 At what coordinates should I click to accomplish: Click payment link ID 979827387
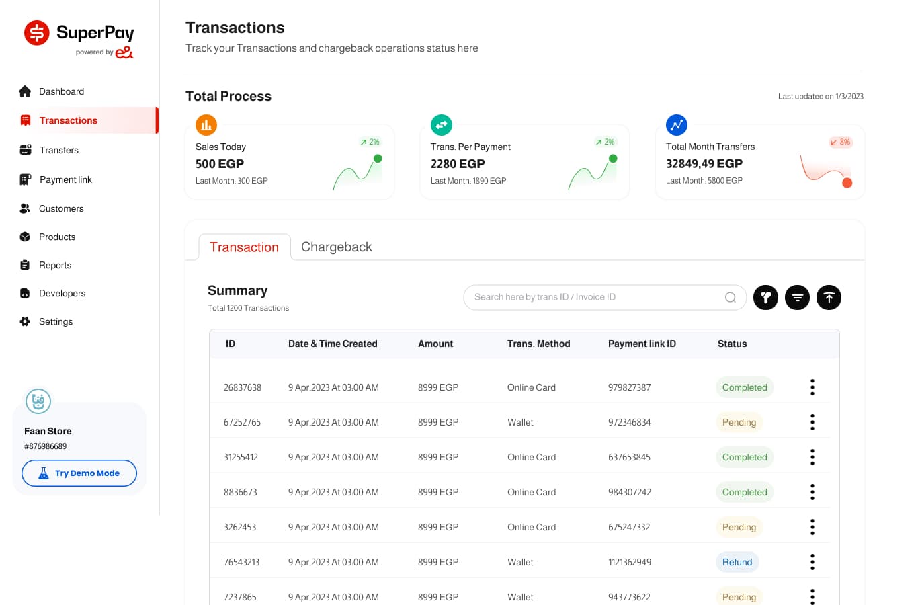629,387
